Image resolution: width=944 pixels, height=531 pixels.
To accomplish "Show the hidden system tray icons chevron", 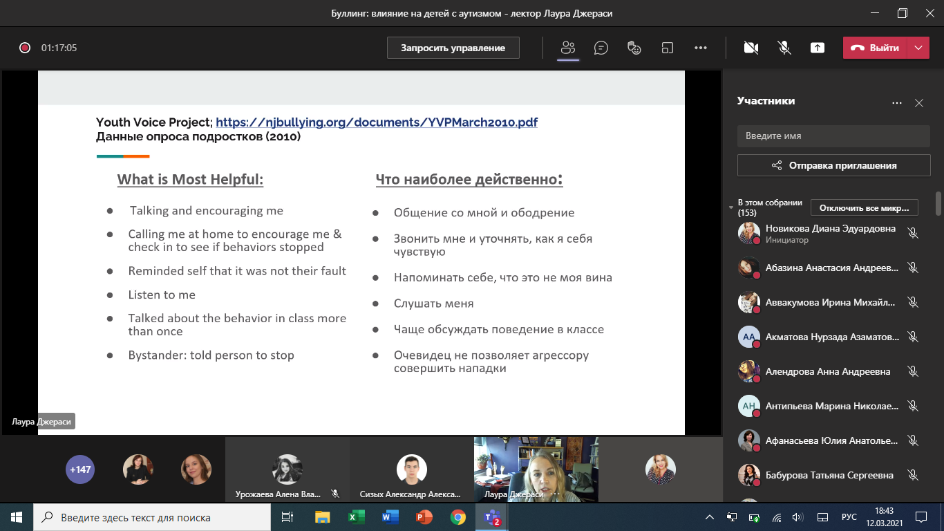I will [710, 517].
